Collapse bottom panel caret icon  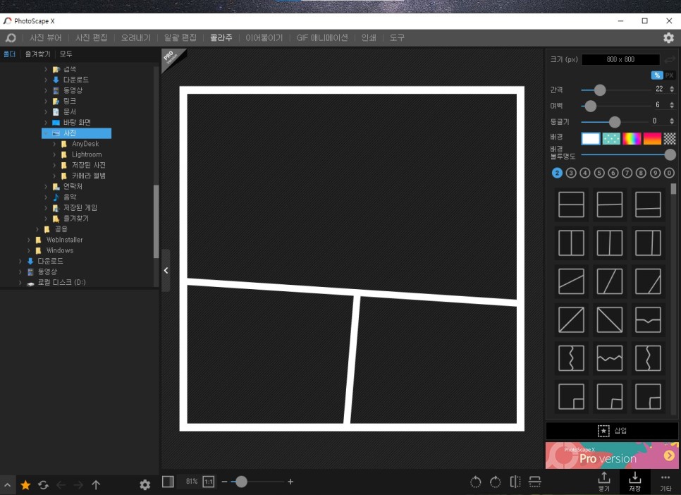click(x=7, y=485)
